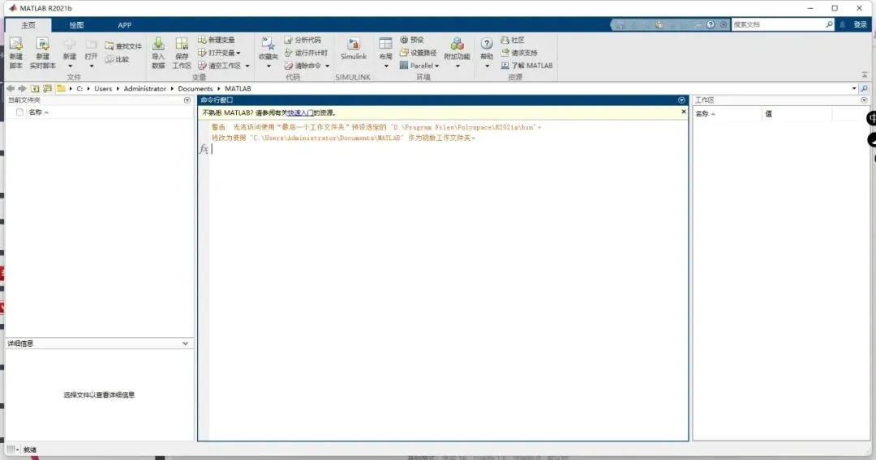
Task: Open the address bar path history dropdown
Action: click(x=853, y=88)
